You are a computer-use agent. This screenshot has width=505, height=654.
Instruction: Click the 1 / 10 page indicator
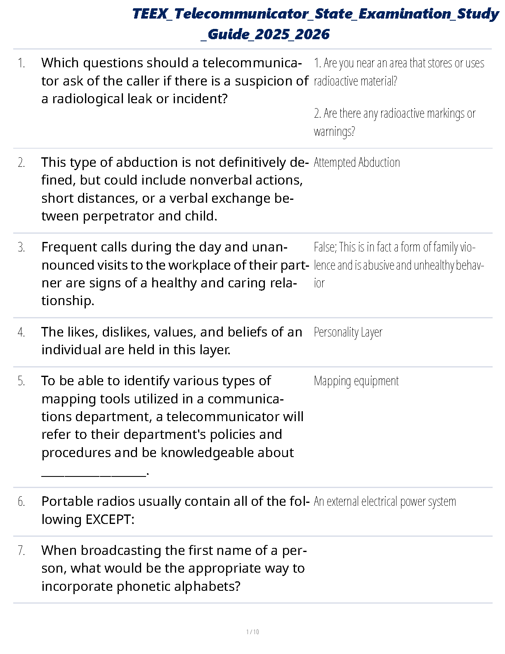252,632
